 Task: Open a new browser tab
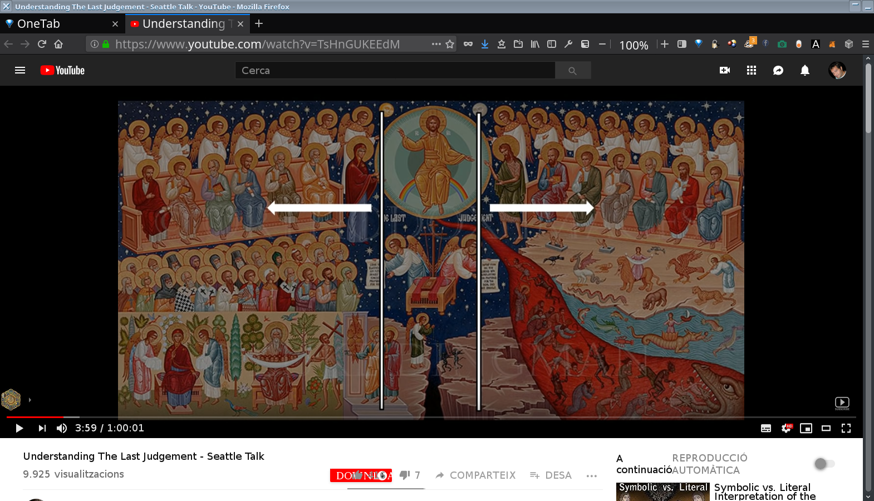[x=259, y=23]
